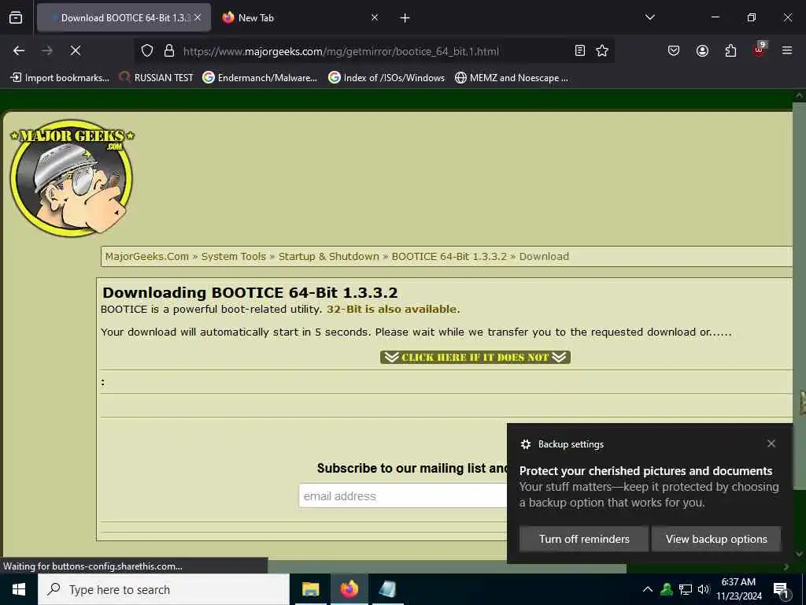Expand the list all tabs chevron
The height and width of the screenshot is (605, 806).
(x=649, y=17)
